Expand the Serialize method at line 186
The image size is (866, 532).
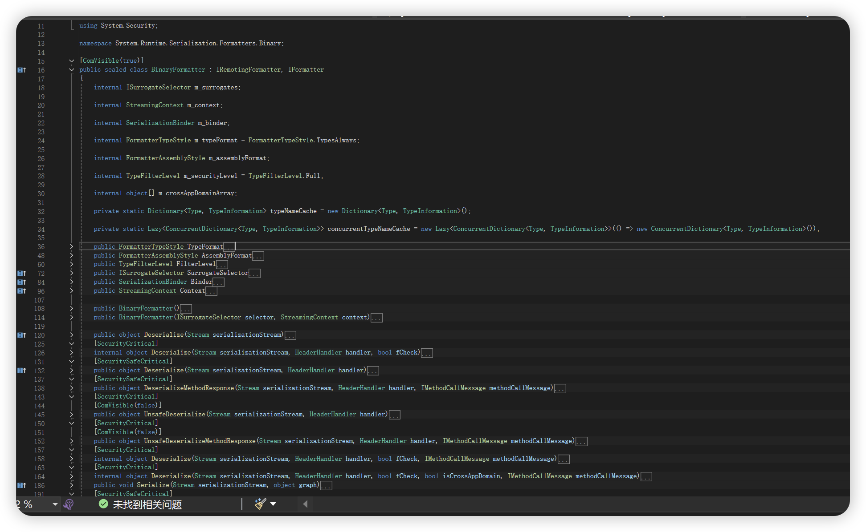click(x=71, y=485)
